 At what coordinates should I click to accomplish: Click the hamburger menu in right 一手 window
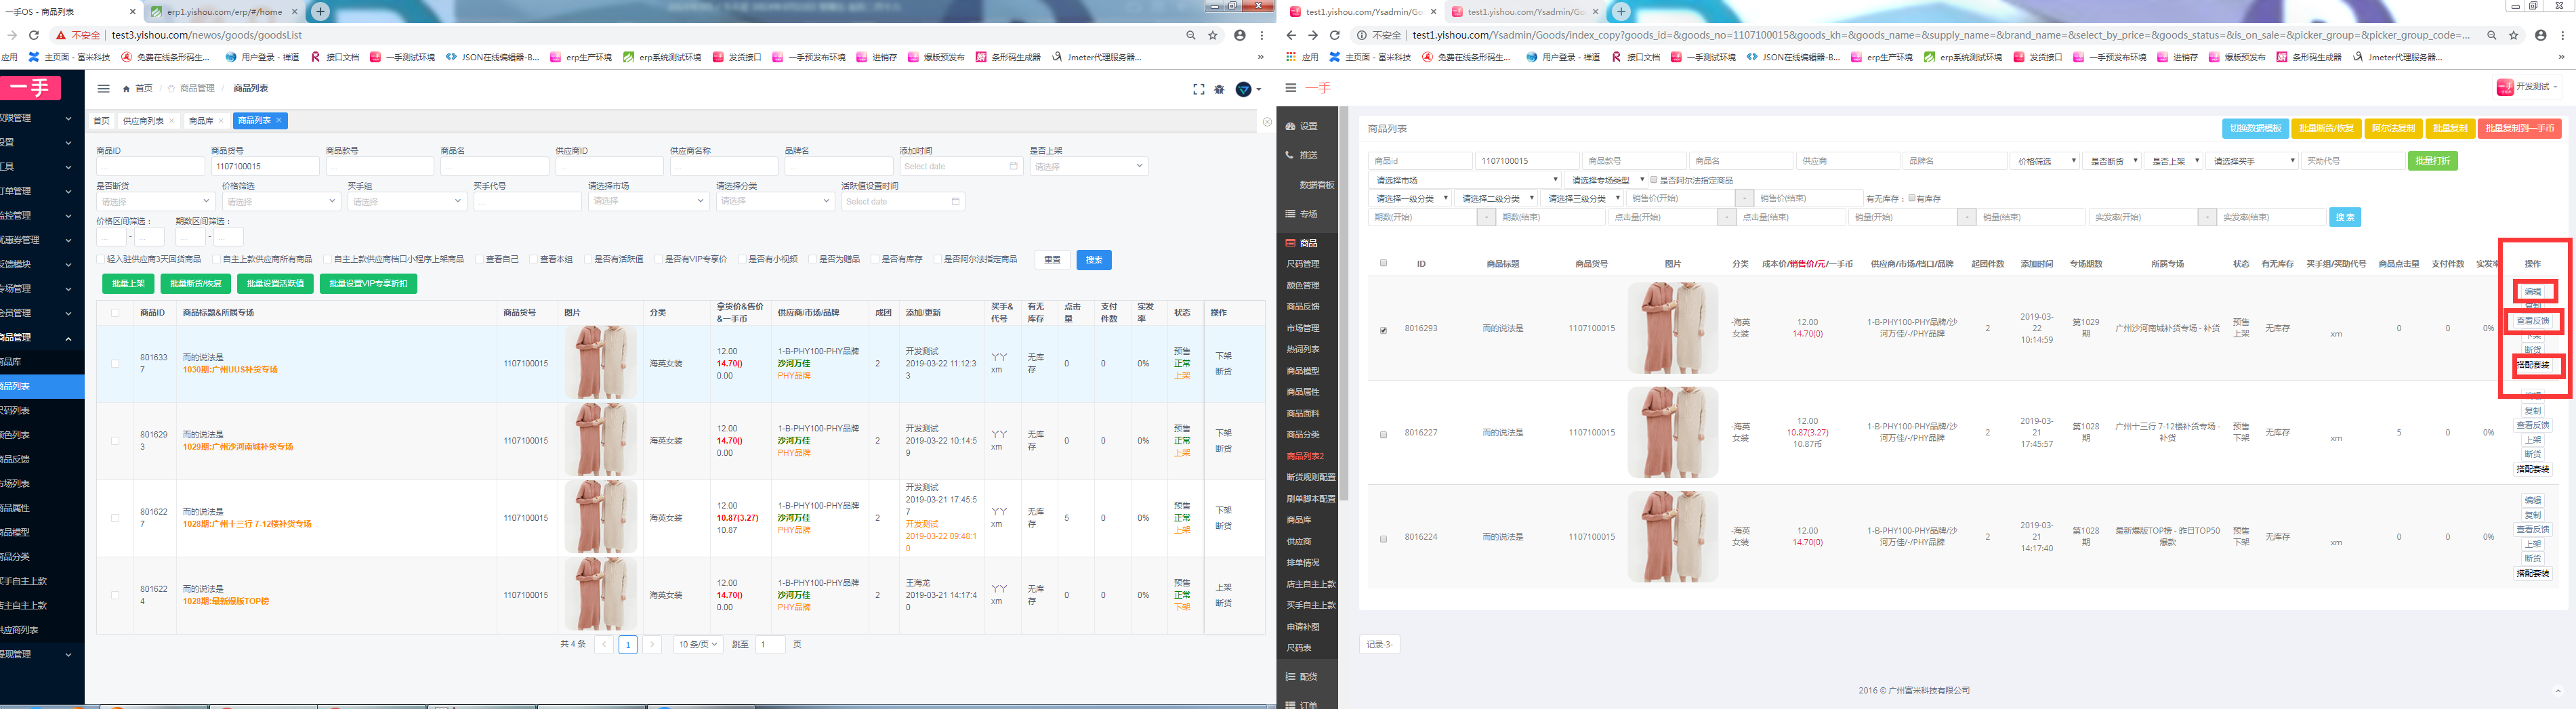click(1290, 88)
